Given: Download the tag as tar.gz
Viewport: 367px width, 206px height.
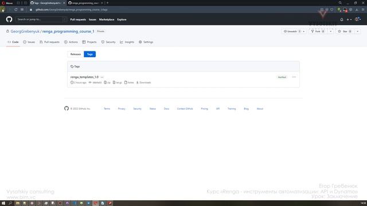Looking at the screenshot, I should point(117,82).
